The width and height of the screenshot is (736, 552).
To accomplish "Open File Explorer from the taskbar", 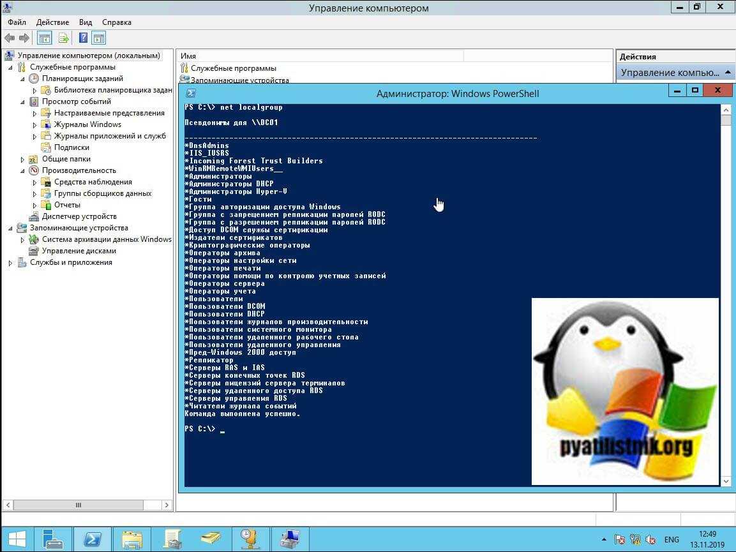I will coord(132,539).
